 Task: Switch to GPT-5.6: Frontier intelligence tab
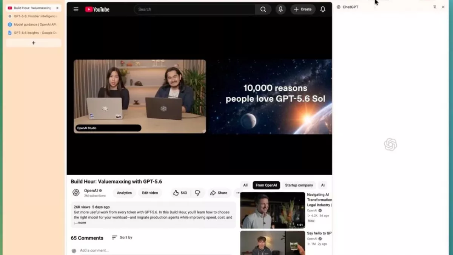tap(33, 16)
